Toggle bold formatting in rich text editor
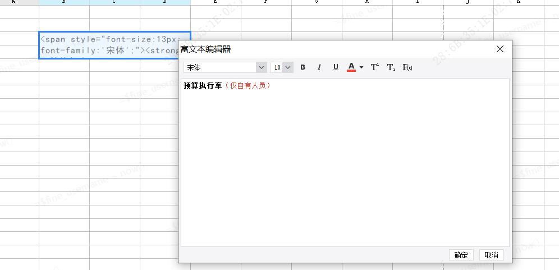This screenshot has height=270, width=559. point(303,67)
